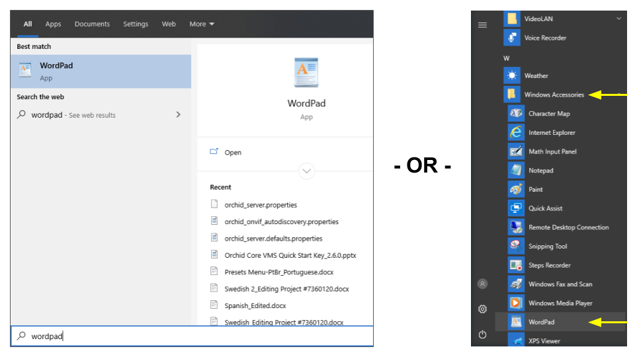Click the Power icon in Start menu
The image size is (635, 357).
[x=482, y=335]
